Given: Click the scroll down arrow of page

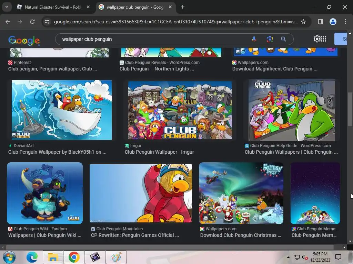Looking at the screenshot, I should click(350, 241).
